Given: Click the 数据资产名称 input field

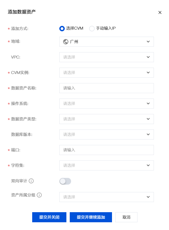Looking at the screenshot, I should [x=107, y=88].
